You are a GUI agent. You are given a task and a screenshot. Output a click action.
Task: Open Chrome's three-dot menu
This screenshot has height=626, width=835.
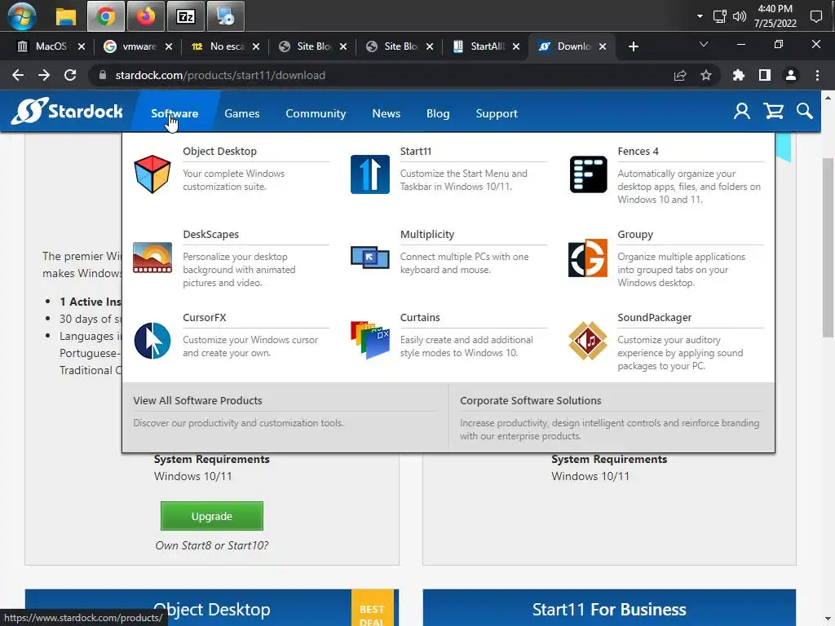(817, 75)
